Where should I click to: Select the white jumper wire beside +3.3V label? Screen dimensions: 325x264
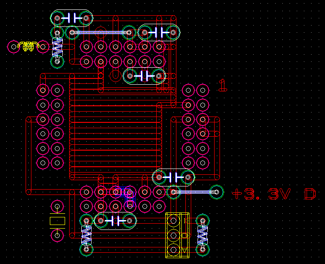pos(195,192)
